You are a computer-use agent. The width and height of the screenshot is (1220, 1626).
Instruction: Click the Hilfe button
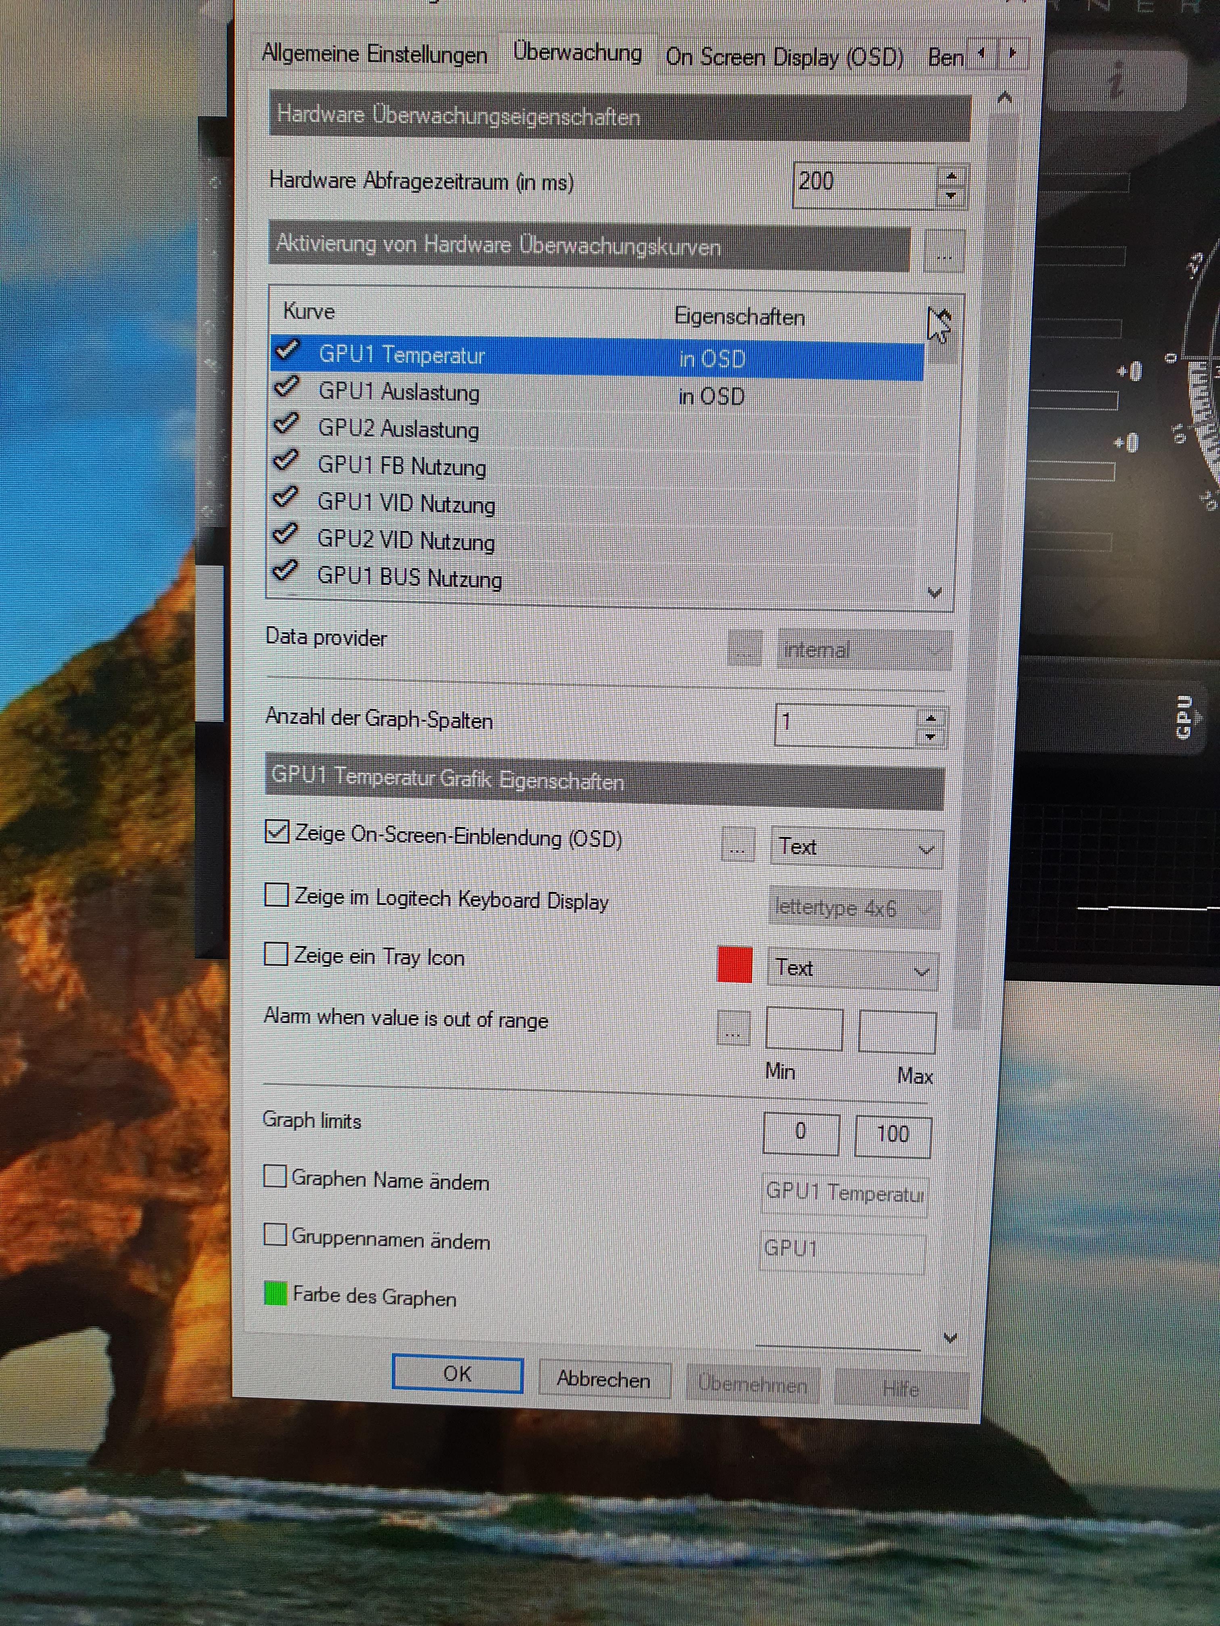[x=901, y=1389]
